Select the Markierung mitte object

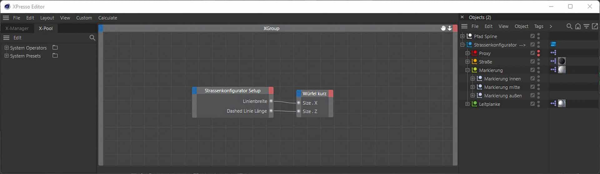click(x=502, y=87)
